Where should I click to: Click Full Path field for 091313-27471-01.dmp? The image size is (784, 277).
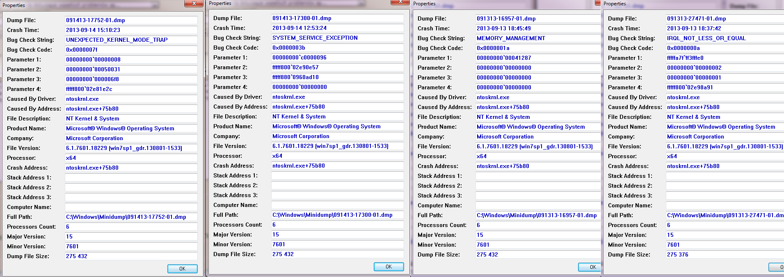click(x=725, y=215)
